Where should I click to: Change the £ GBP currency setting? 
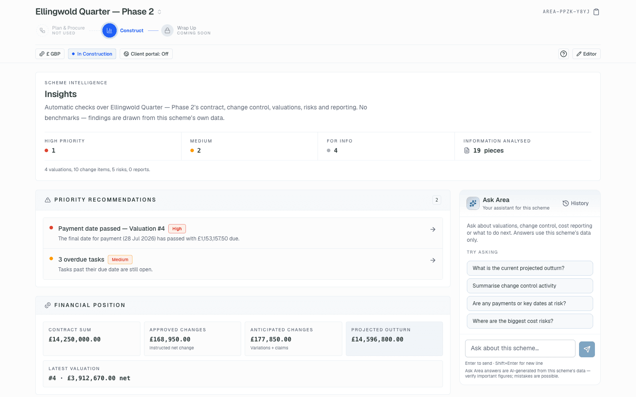tap(50, 54)
